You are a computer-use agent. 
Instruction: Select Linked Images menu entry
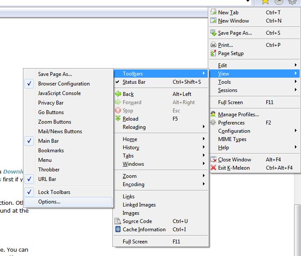(160, 205)
